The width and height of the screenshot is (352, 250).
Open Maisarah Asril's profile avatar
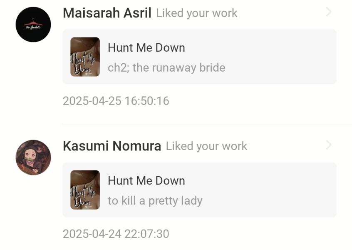tap(33, 24)
